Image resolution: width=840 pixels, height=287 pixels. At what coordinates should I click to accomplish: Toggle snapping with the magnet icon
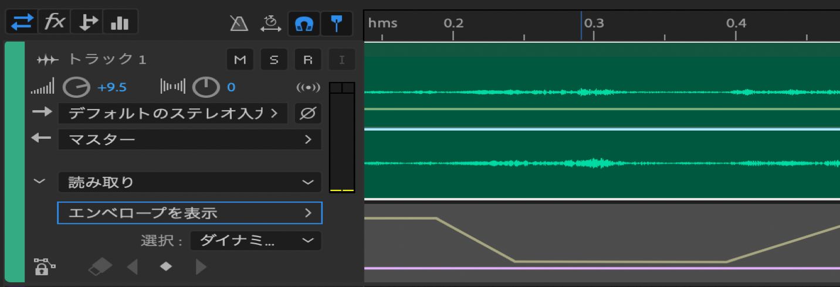tap(304, 23)
